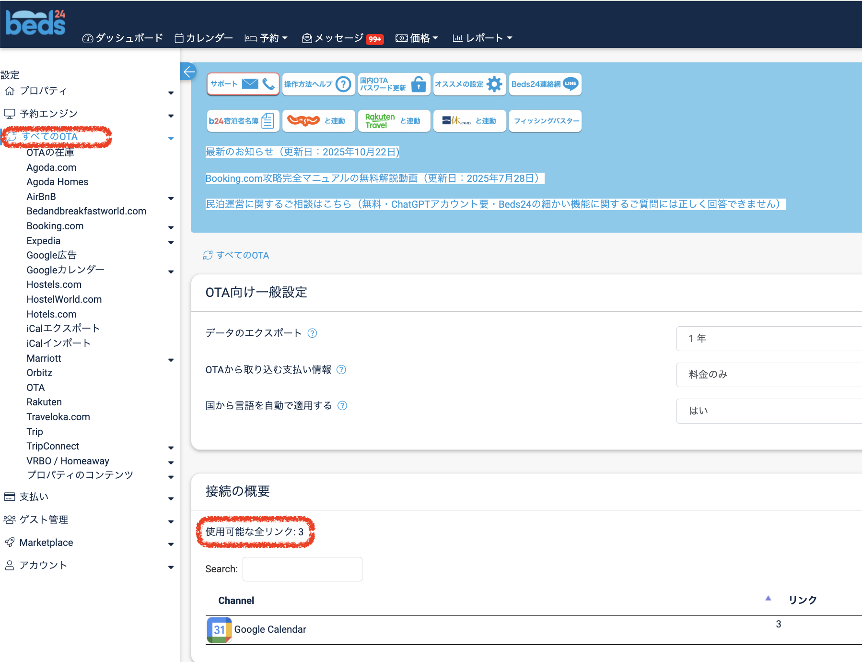This screenshot has height=662, width=862.
Task: Click help icon next to データのエクスポート
Action: [x=312, y=333]
